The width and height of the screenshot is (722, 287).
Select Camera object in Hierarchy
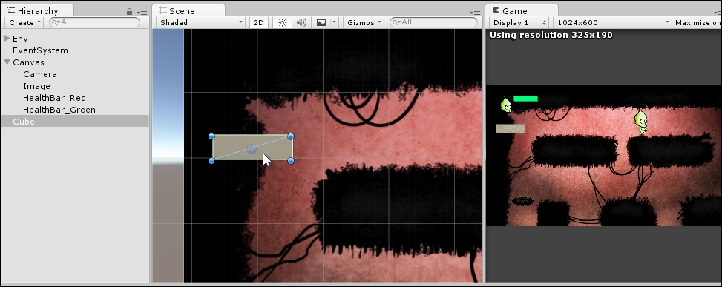pyautogui.click(x=40, y=74)
